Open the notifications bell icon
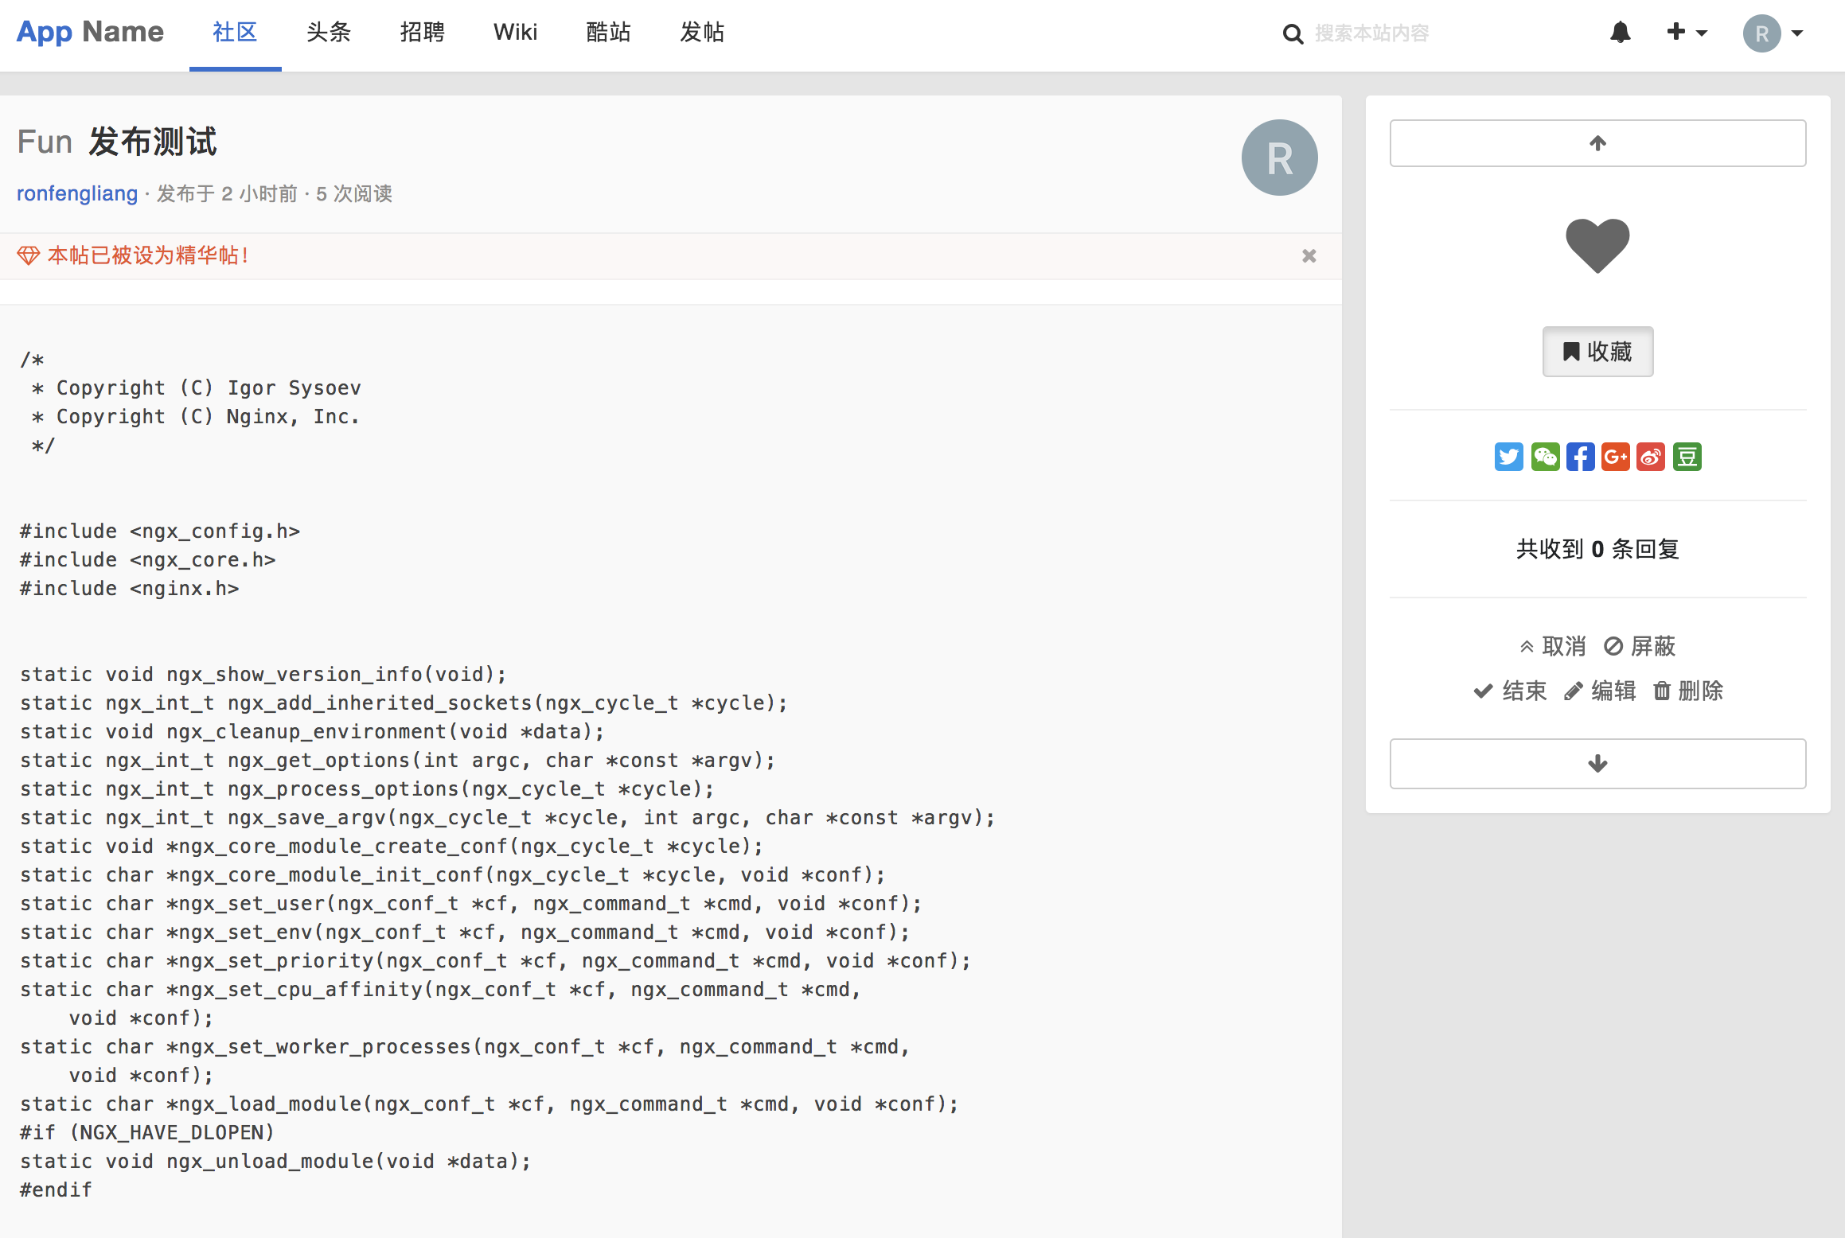The height and width of the screenshot is (1238, 1845). point(1621,33)
